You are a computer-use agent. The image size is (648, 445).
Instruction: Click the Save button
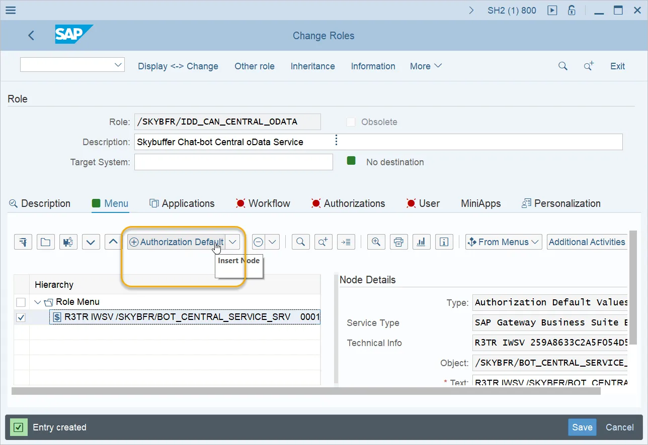tap(582, 427)
